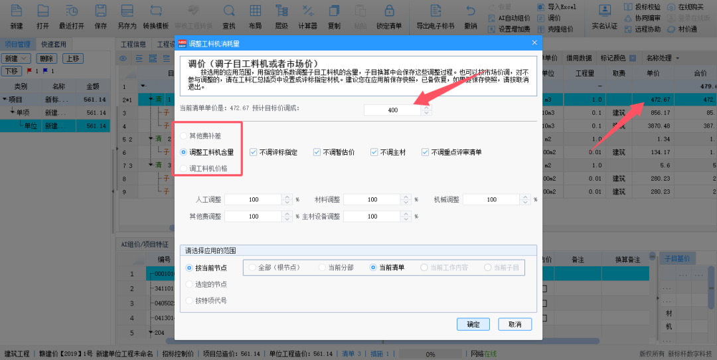
Task: Click the 锁定清单 lock icon
Action: [389, 11]
